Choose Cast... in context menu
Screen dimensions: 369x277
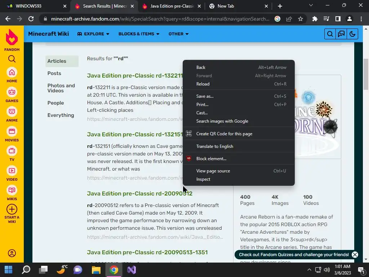click(239, 113)
